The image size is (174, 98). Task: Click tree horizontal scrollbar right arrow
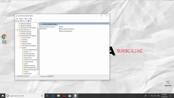point(36,76)
